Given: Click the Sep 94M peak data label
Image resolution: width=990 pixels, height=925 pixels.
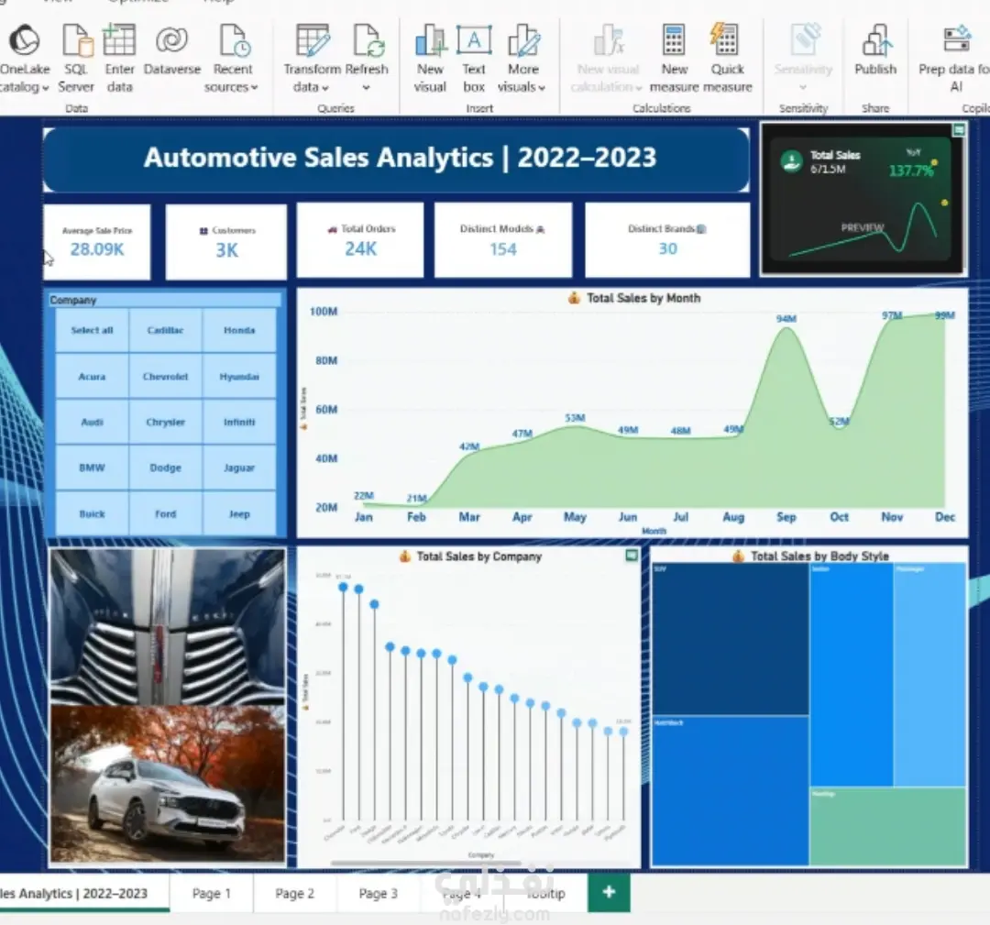Looking at the screenshot, I should (x=786, y=318).
